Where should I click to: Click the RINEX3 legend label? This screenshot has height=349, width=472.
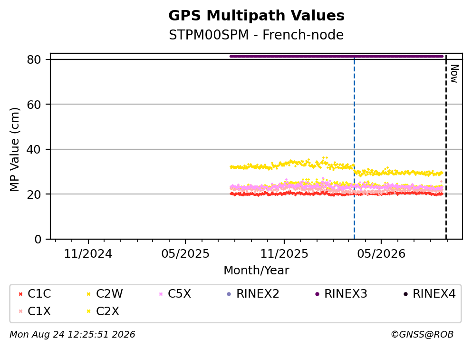tap(346, 293)
